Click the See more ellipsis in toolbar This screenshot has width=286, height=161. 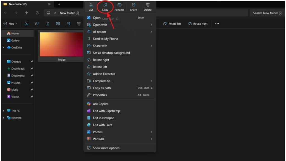[217, 24]
